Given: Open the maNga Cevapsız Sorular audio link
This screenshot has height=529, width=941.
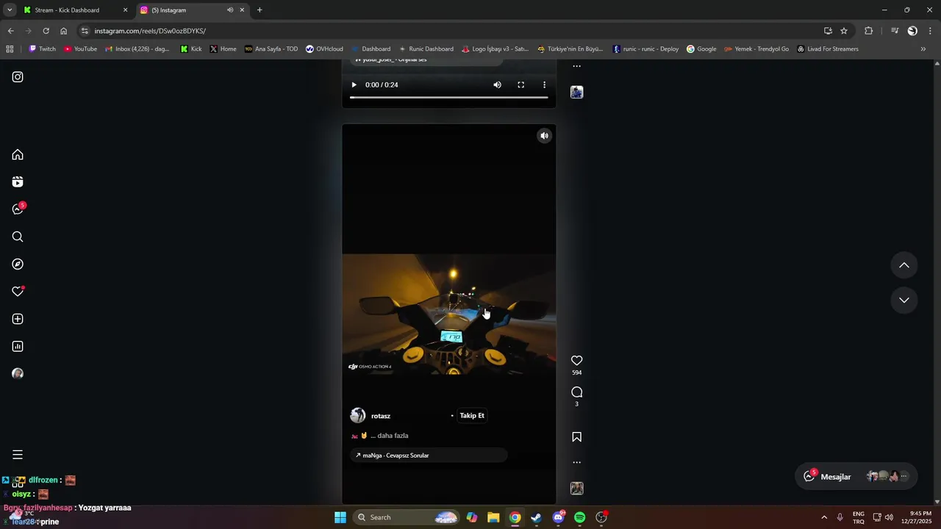Looking at the screenshot, I should pyautogui.click(x=429, y=456).
